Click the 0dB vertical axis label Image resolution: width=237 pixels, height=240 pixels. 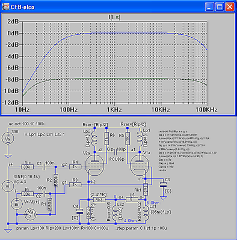tap(13, 33)
